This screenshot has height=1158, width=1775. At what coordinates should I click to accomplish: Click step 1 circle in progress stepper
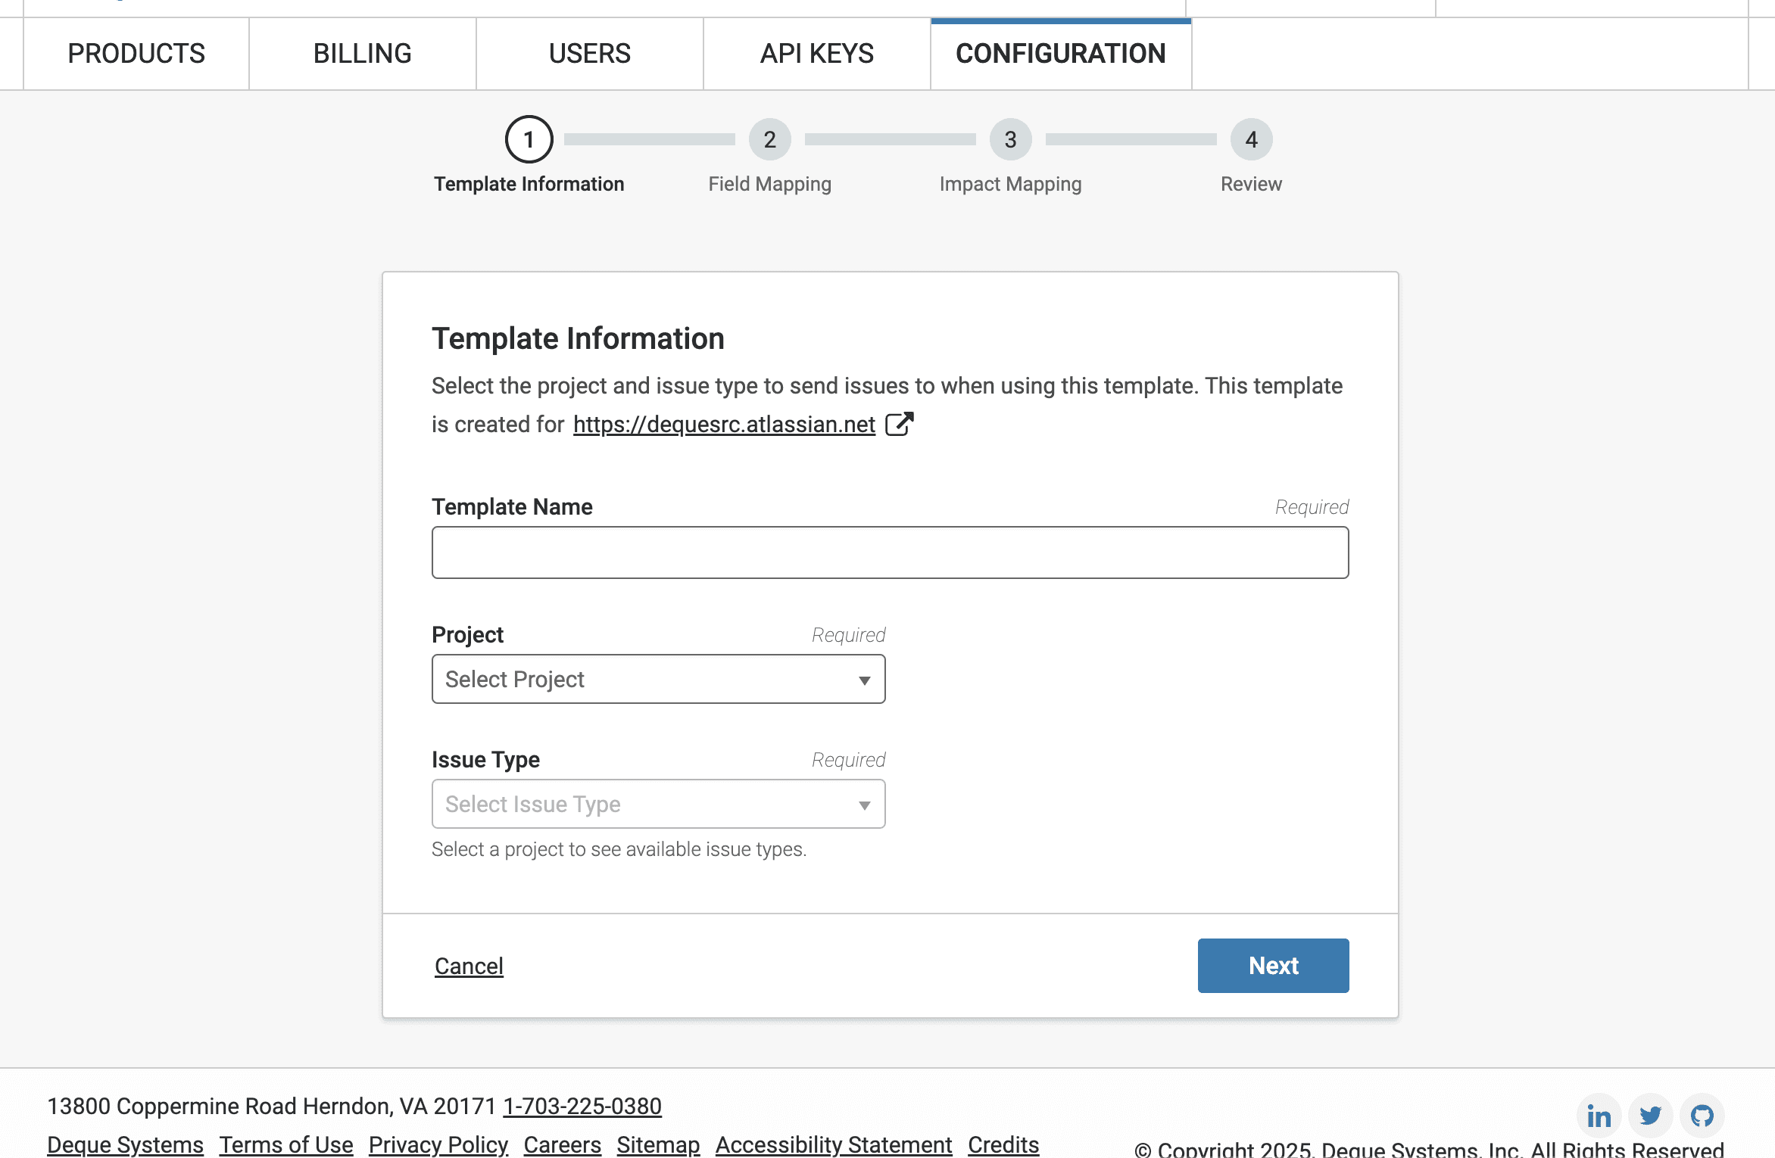point(529,139)
